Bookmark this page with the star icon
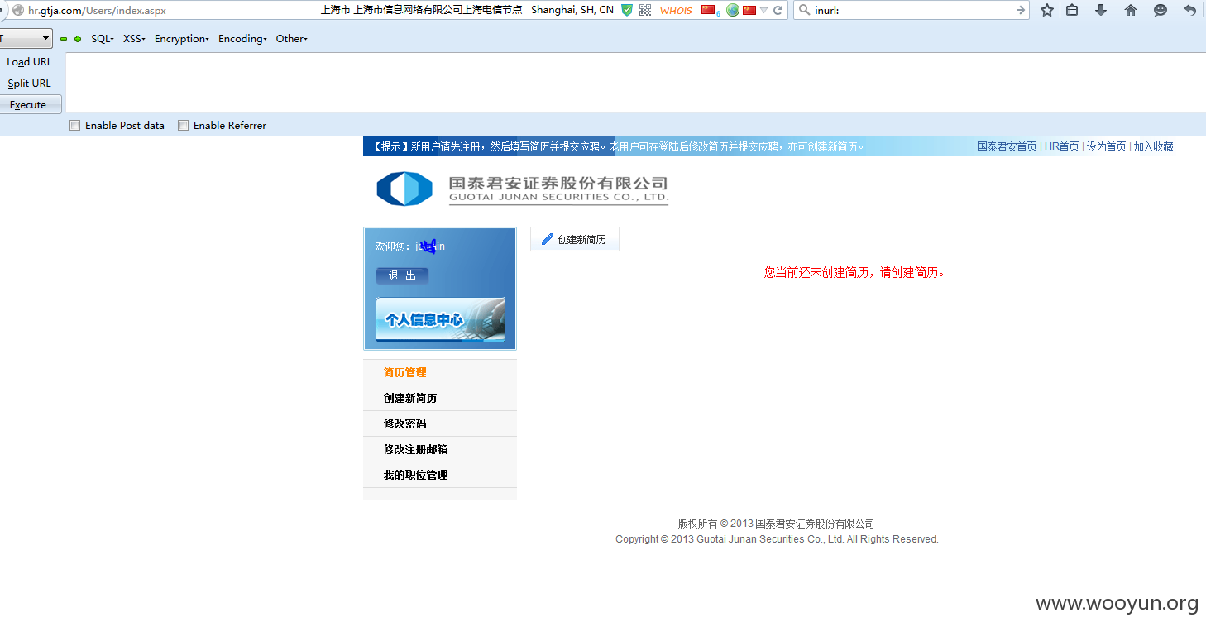 pyautogui.click(x=1047, y=10)
